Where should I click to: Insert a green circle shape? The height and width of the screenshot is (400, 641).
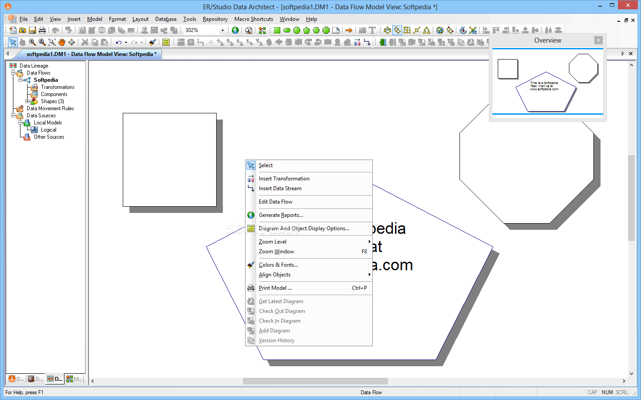pyautogui.click(x=297, y=30)
